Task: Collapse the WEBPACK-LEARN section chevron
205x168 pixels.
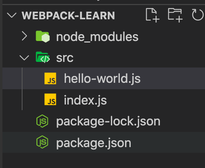Action: tap(12, 15)
